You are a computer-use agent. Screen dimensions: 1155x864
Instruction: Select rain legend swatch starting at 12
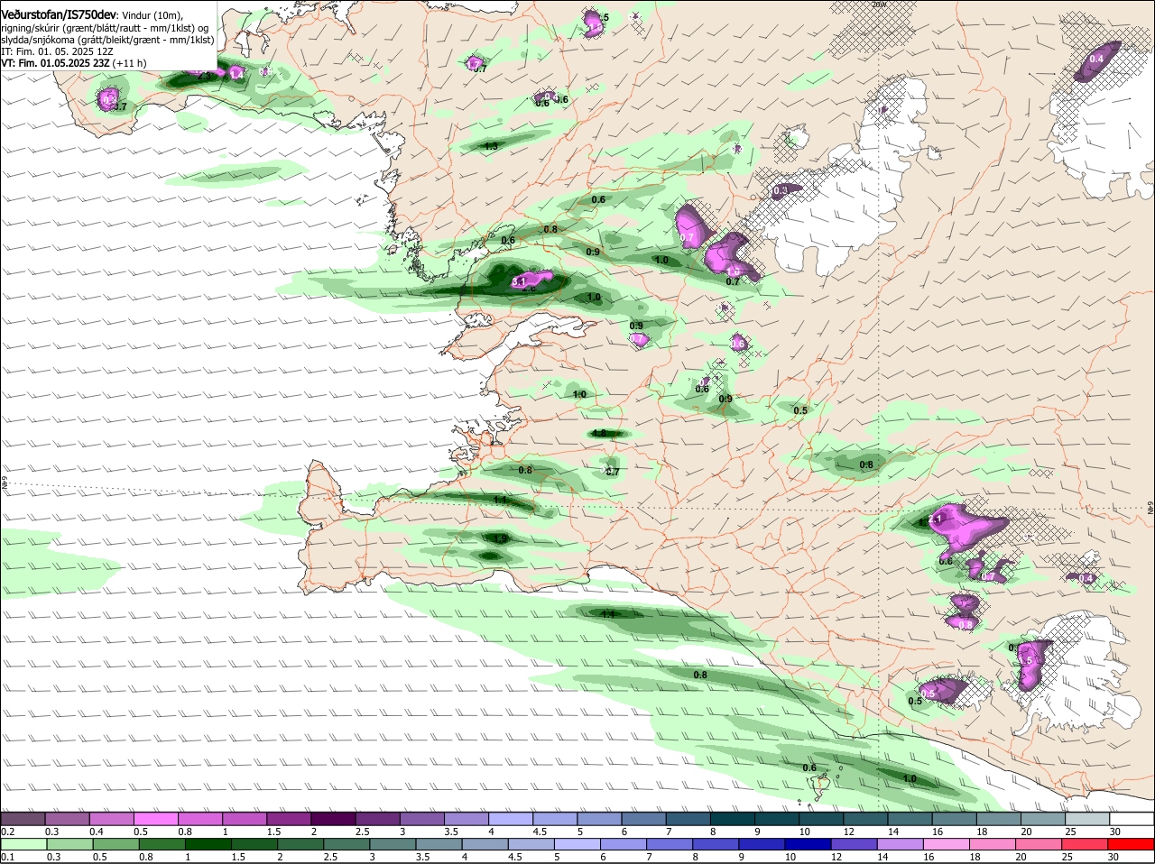(854, 844)
